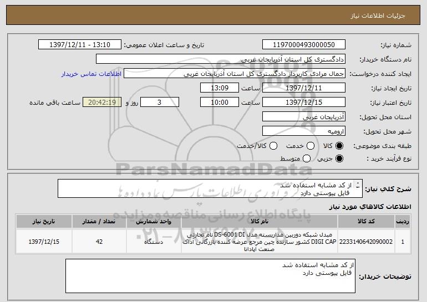Viewport: 427px width, 302px height.
Task: Select the کالا radio button
Action: point(339,146)
